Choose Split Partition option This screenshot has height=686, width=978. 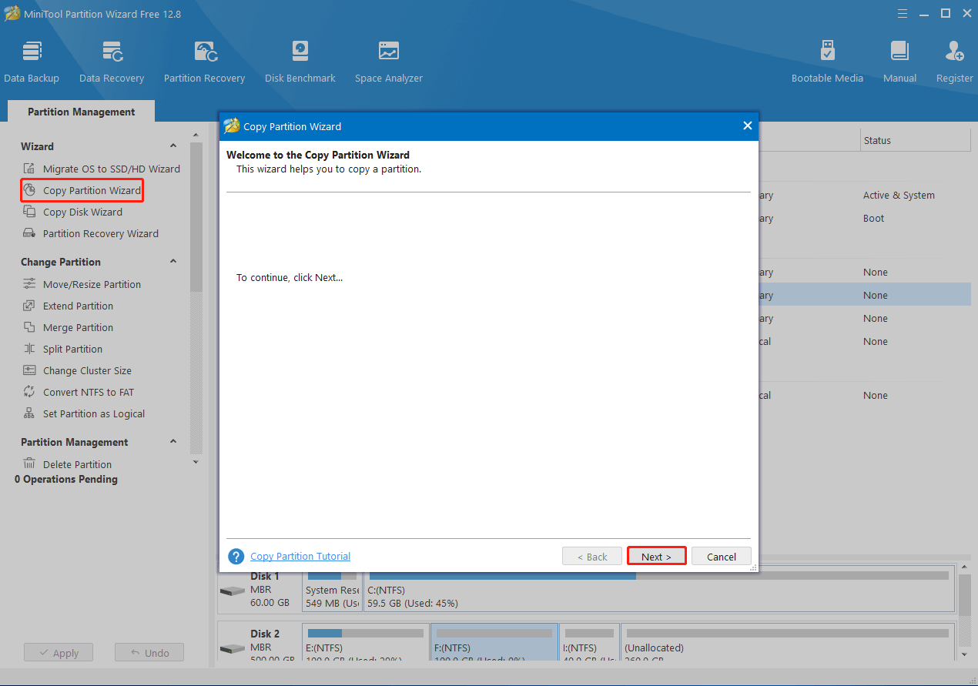[x=72, y=349]
